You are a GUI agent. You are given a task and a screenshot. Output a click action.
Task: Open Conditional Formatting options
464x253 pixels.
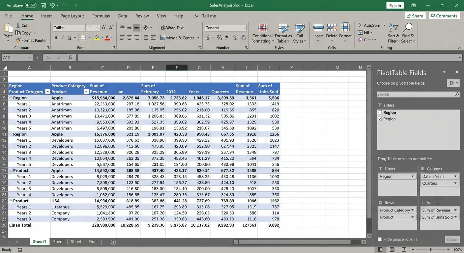click(262, 33)
